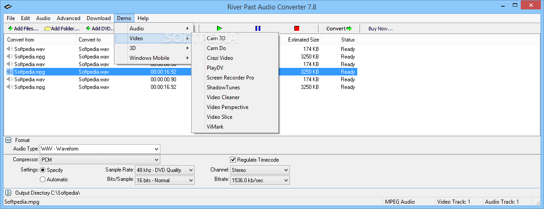Click the blue Pause button
544x209 pixels.
point(258,29)
